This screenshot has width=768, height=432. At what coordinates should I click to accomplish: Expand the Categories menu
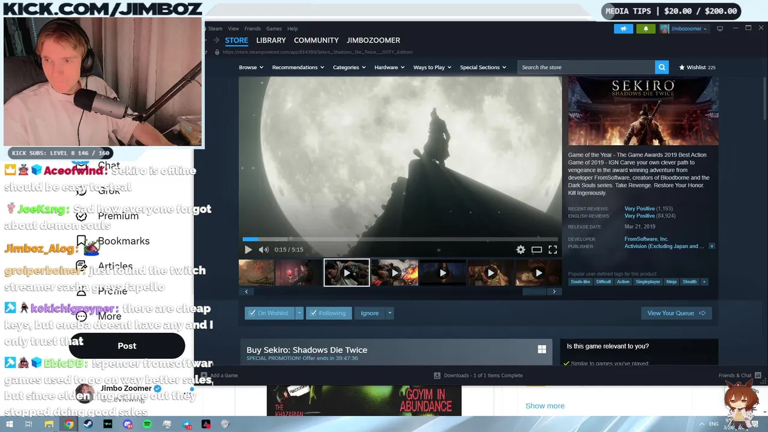[x=349, y=67]
